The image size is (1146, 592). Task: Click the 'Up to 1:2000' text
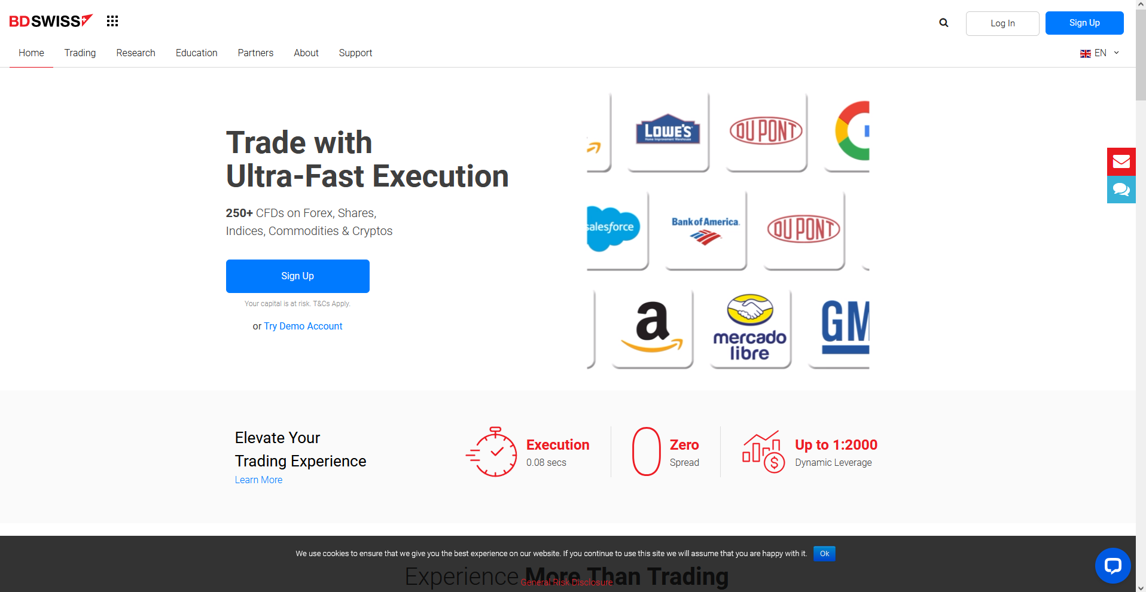(836, 445)
